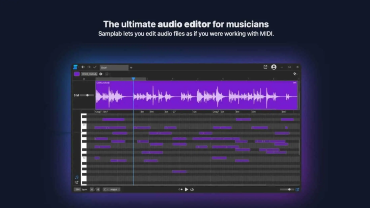Select the Beat1 project tab
The width and height of the screenshot is (370, 208).
click(x=114, y=68)
